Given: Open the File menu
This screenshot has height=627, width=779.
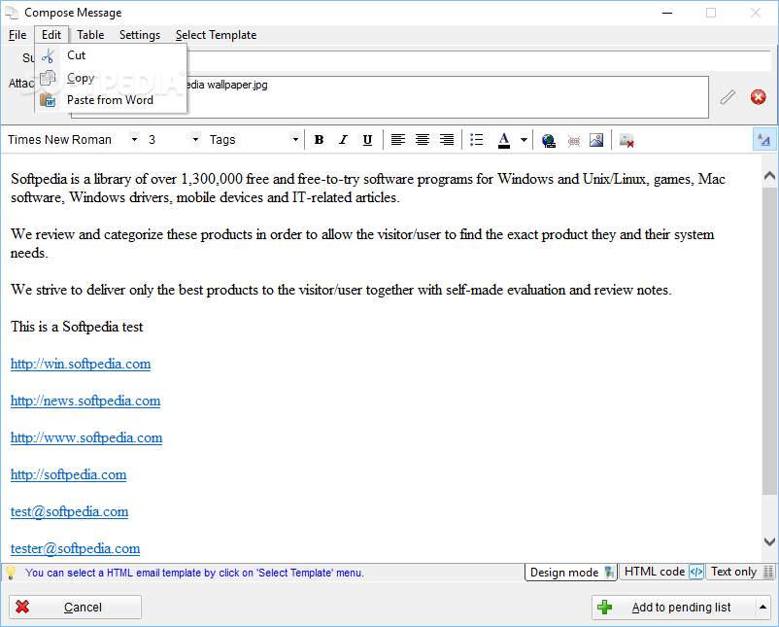Looking at the screenshot, I should [x=17, y=35].
